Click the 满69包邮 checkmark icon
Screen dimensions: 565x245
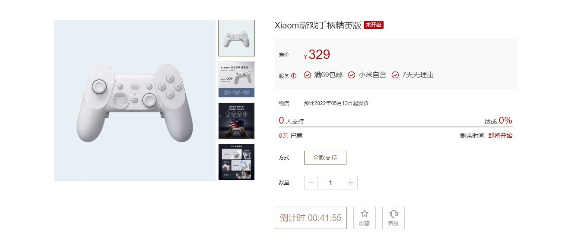coord(308,75)
